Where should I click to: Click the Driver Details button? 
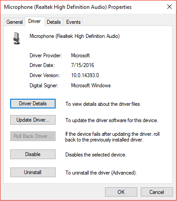coord(33,104)
